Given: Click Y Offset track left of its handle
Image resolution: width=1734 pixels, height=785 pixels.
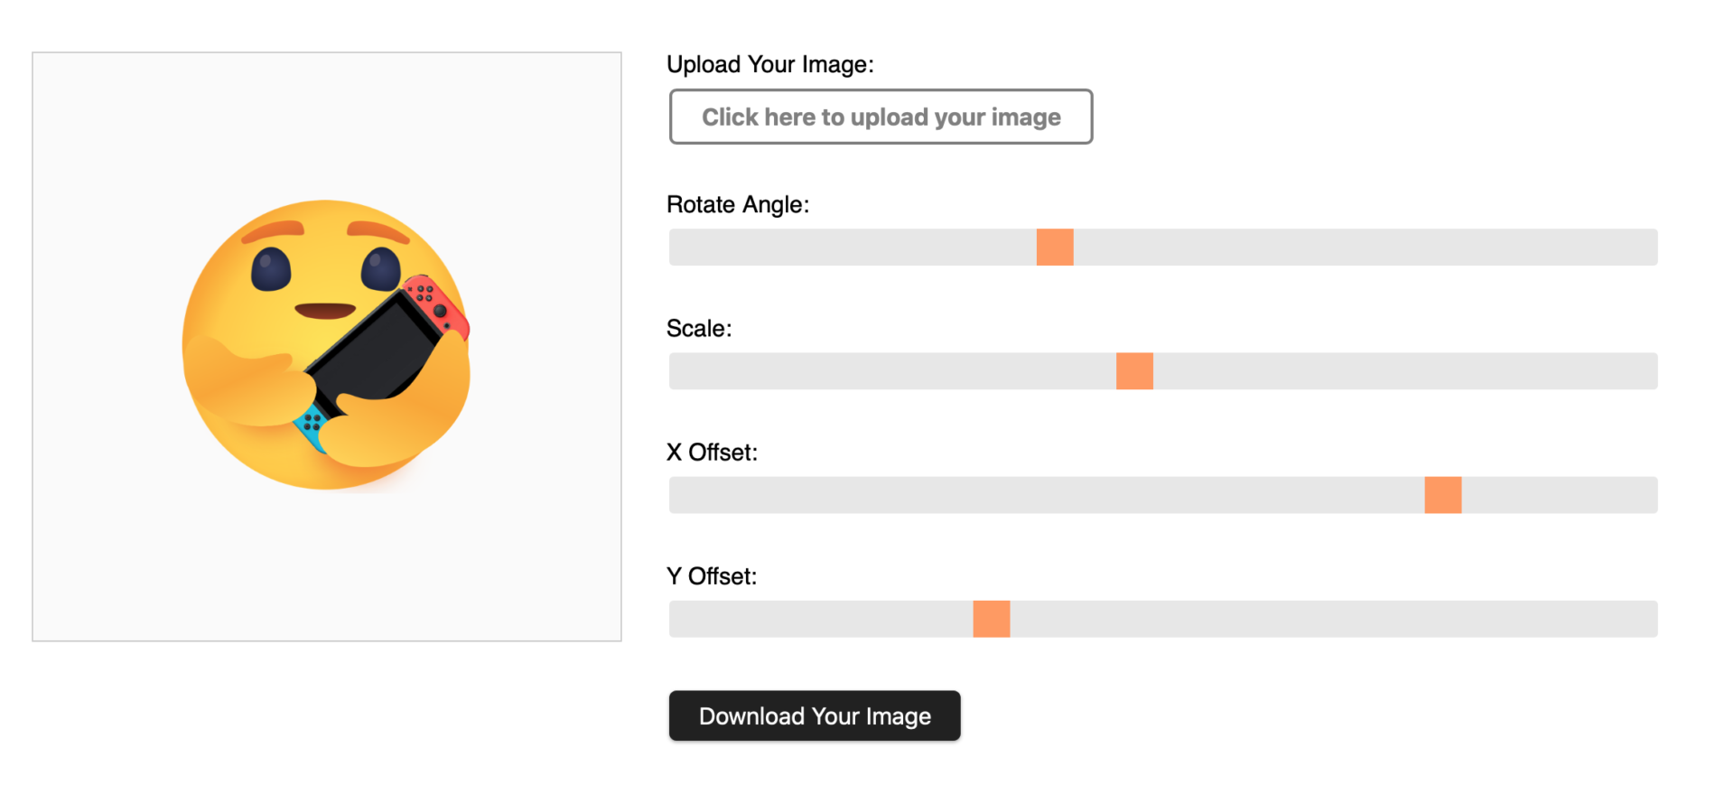Looking at the screenshot, I should pos(821,619).
